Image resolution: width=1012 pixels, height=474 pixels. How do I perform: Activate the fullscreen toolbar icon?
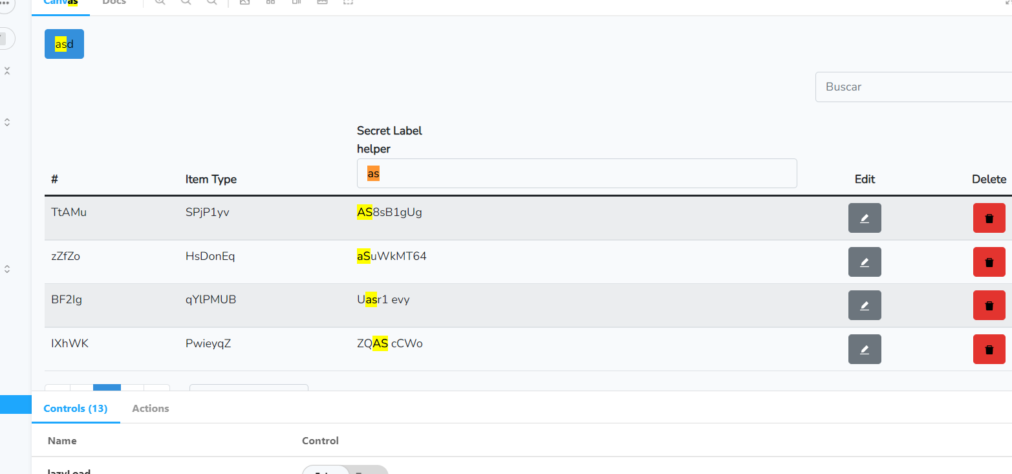[x=348, y=3]
